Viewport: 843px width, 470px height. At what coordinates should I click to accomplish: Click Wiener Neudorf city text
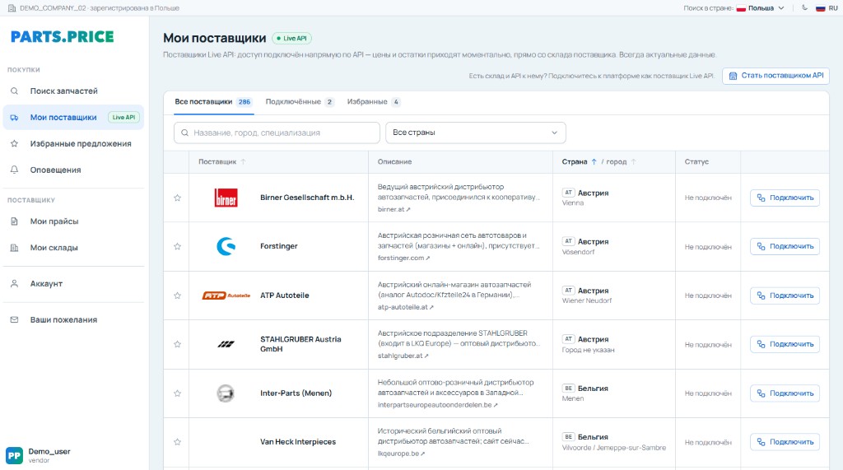(x=586, y=301)
